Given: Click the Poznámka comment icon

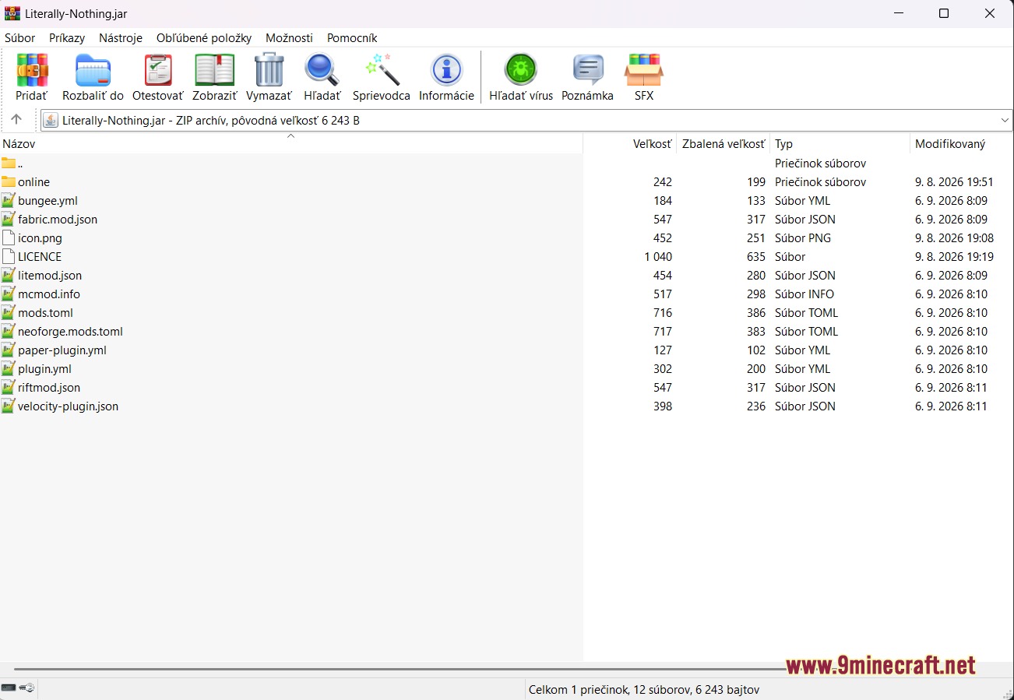Looking at the screenshot, I should pos(588,70).
